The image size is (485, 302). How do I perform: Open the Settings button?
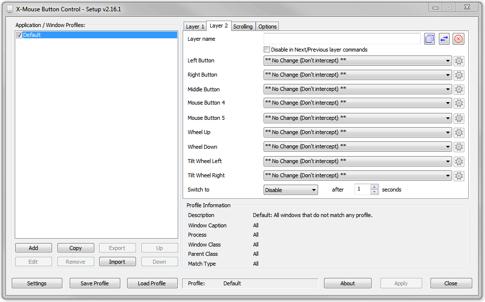pyautogui.click(x=37, y=283)
